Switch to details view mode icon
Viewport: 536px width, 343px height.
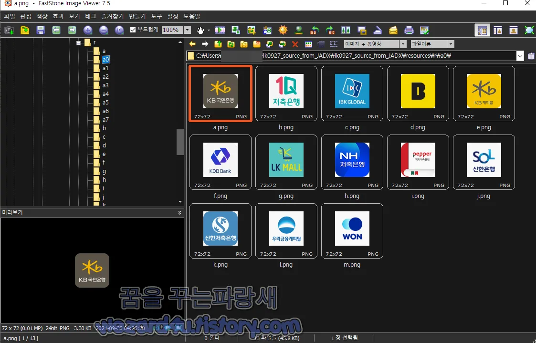(321, 44)
